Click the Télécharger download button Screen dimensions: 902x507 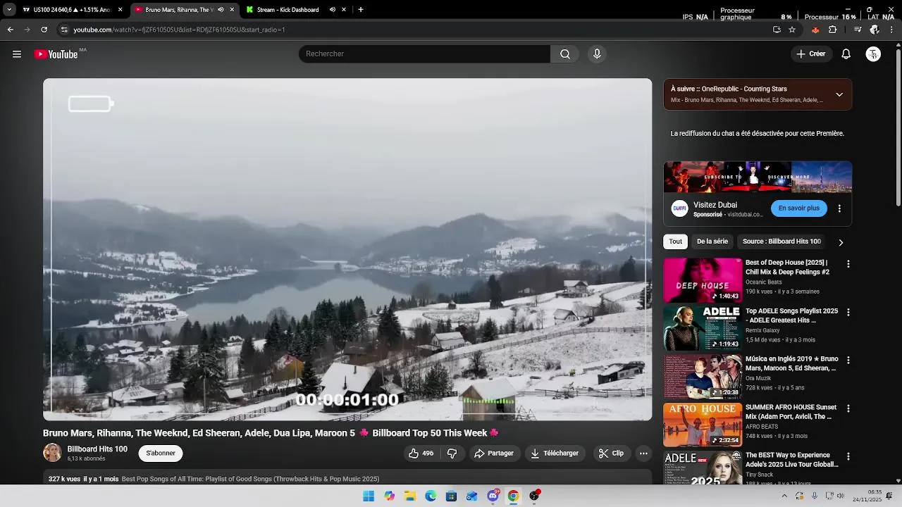[554, 453]
